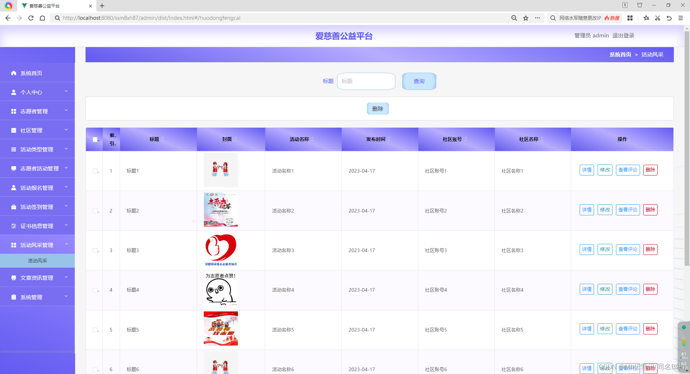690x374 pixels.
Task: Open 文章资讯管理 sidebar menu
Action: pos(37,278)
